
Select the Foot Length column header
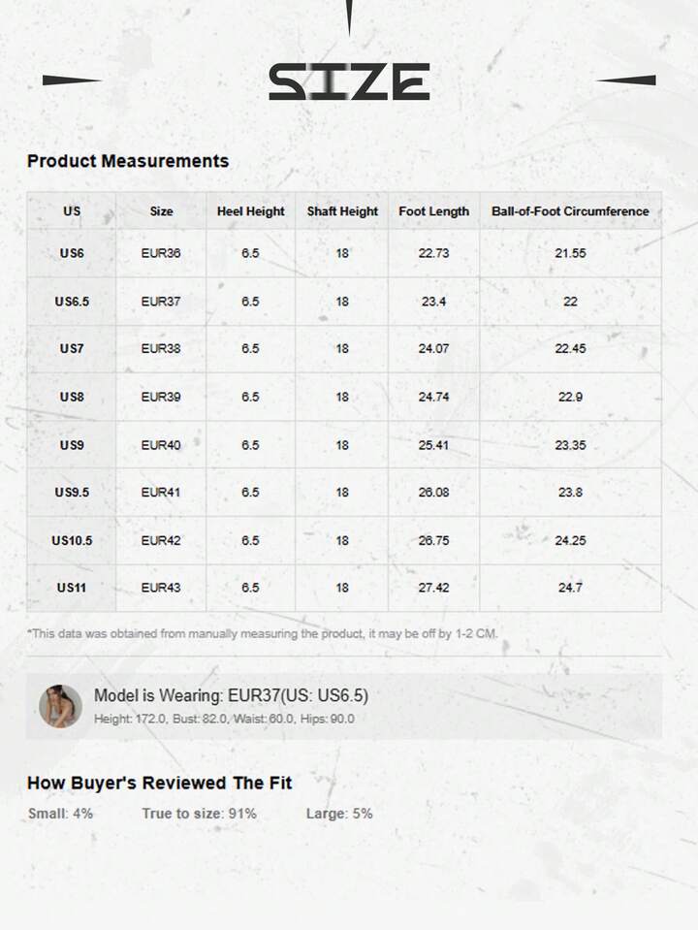tap(433, 211)
